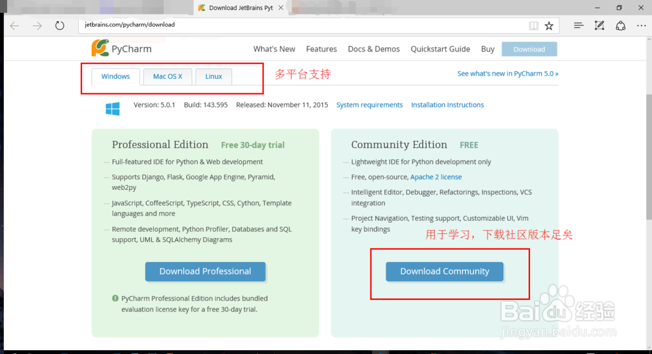Click the Professional Edition heading
Screen dimensions: 652x354
[160, 144]
